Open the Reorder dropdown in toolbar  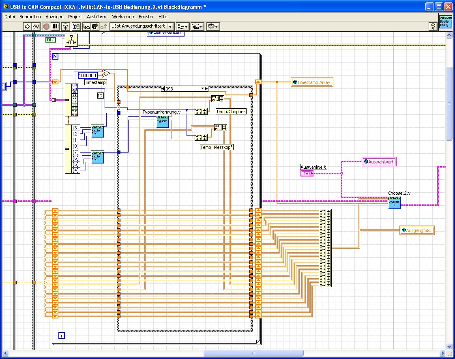[213, 26]
